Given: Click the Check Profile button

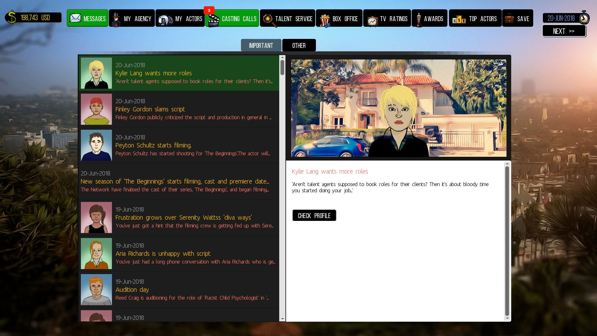Looking at the screenshot, I should point(314,216).
